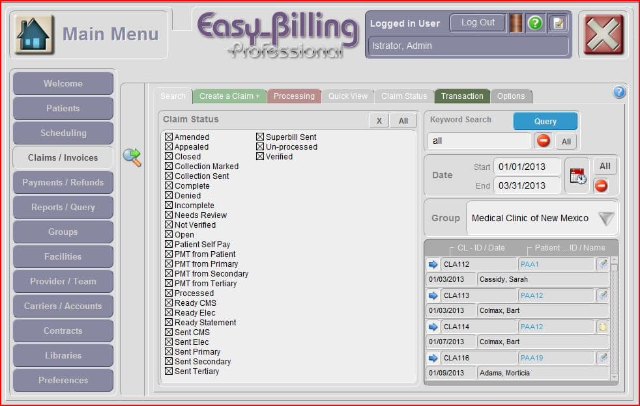Open the notes icon on the CLA114 row
Screen dimensions: 640x406
(x=604, y=327)
